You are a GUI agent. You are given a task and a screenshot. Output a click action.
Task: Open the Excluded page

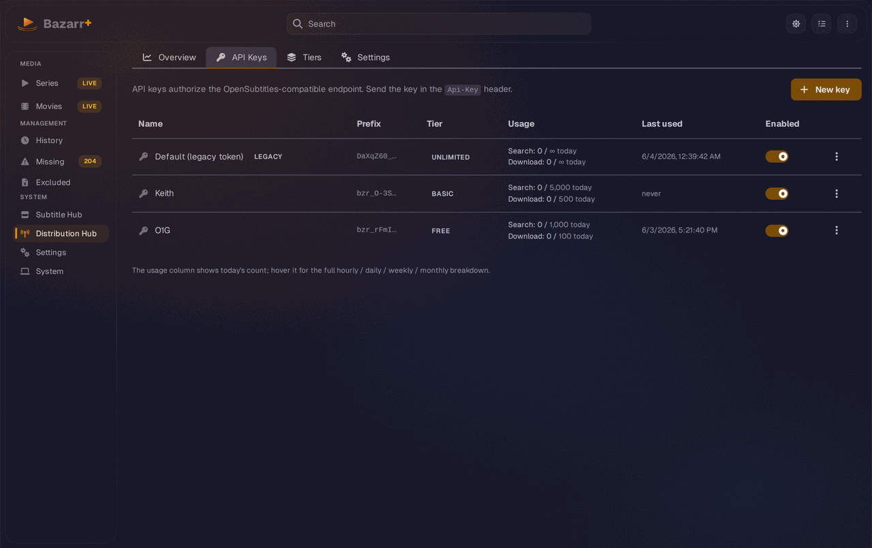pyautogui.click(x=61, y=183)
